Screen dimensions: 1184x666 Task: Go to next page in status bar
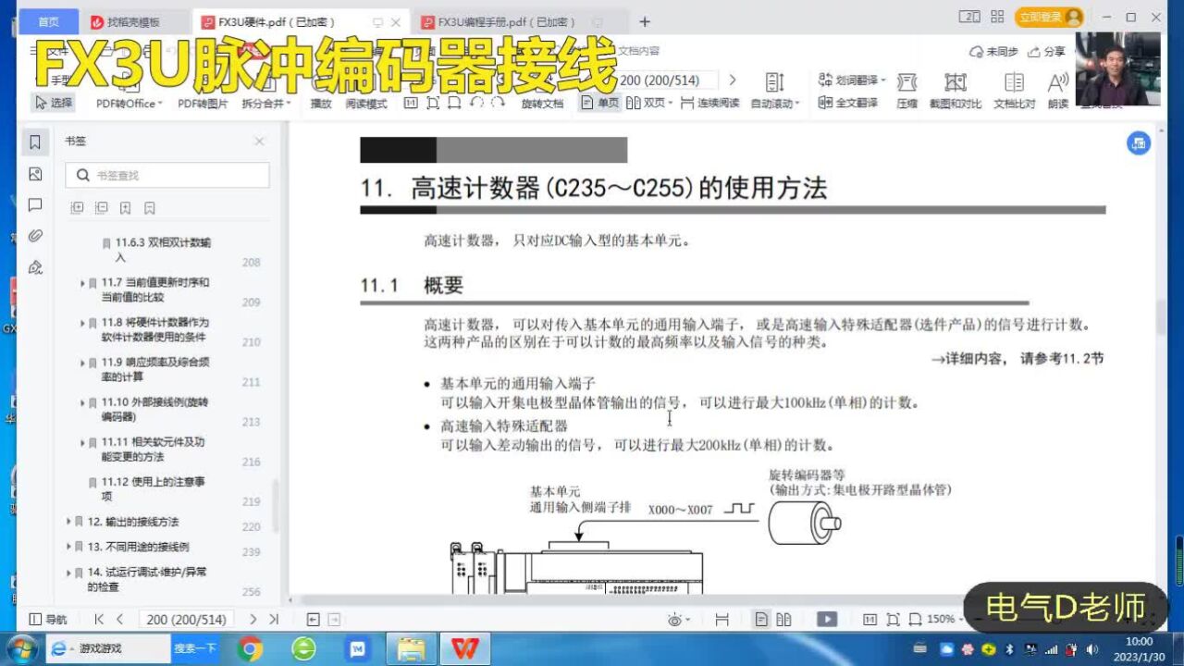[x=252, y=620]
